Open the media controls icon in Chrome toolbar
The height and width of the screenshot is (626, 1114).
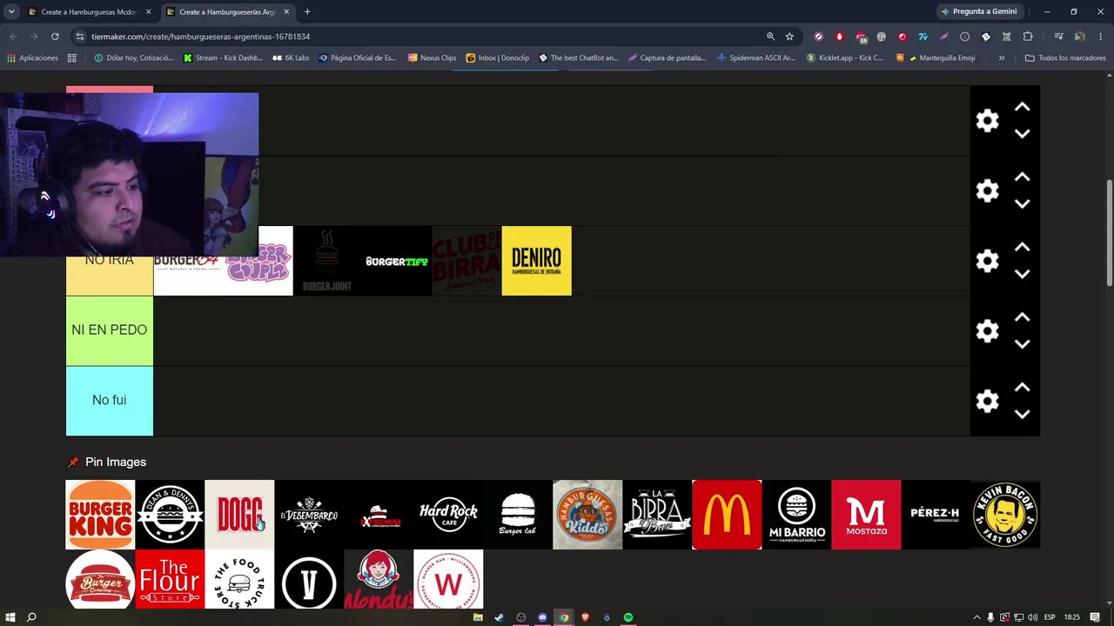[1058, 37]
